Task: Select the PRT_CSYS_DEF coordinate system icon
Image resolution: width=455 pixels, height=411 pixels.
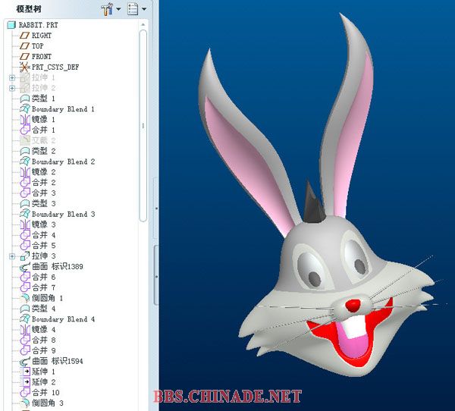Action: pyautogui.click(x=25, y=67)
